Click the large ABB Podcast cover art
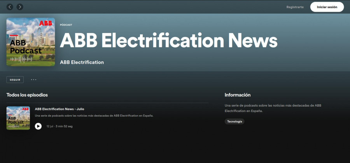This screenshot has height=163, width=350. (31, 42)
